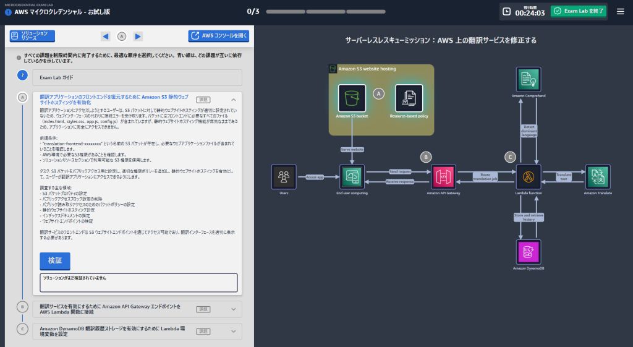Click the blue 検証 button
Screen dimensions: 633x347
55,260
